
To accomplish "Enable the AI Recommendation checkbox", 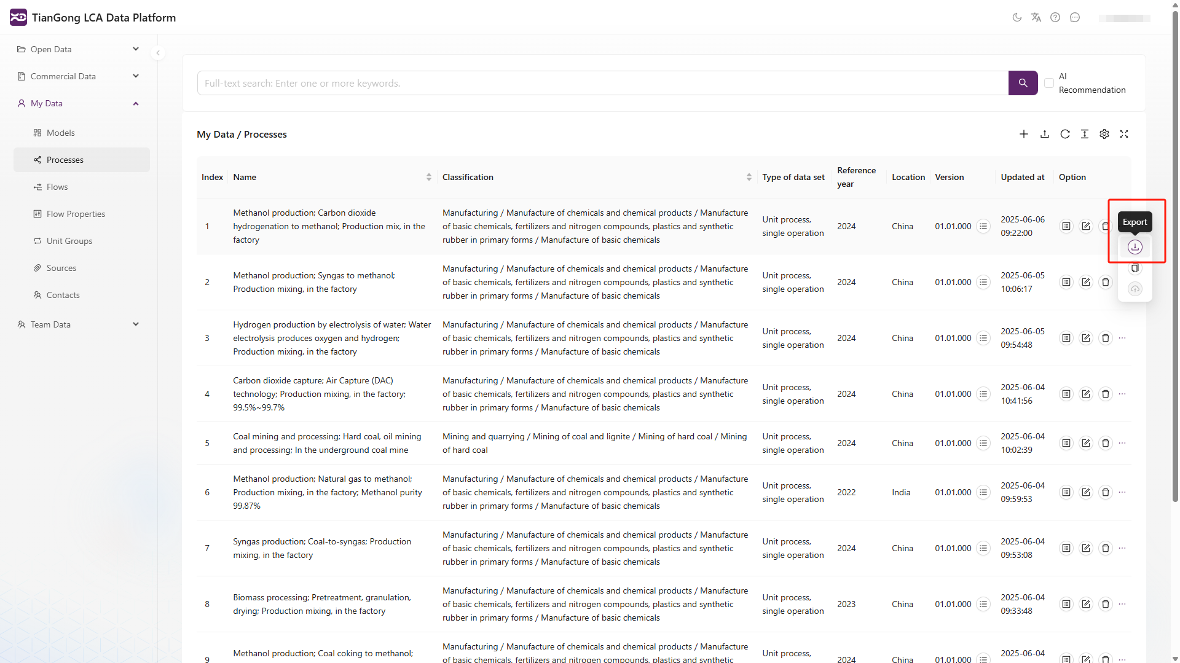I will tap(1049, 83).
